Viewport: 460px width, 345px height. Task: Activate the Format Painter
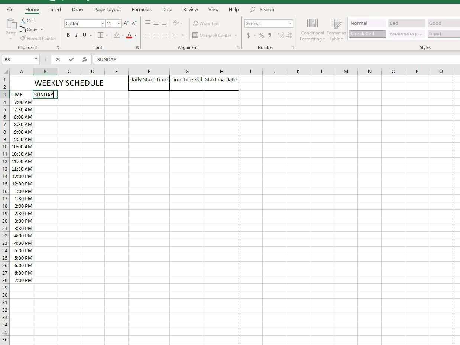[38, 39]
